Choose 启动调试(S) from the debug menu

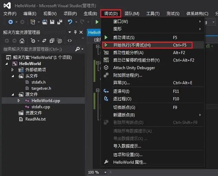point(153,38)
